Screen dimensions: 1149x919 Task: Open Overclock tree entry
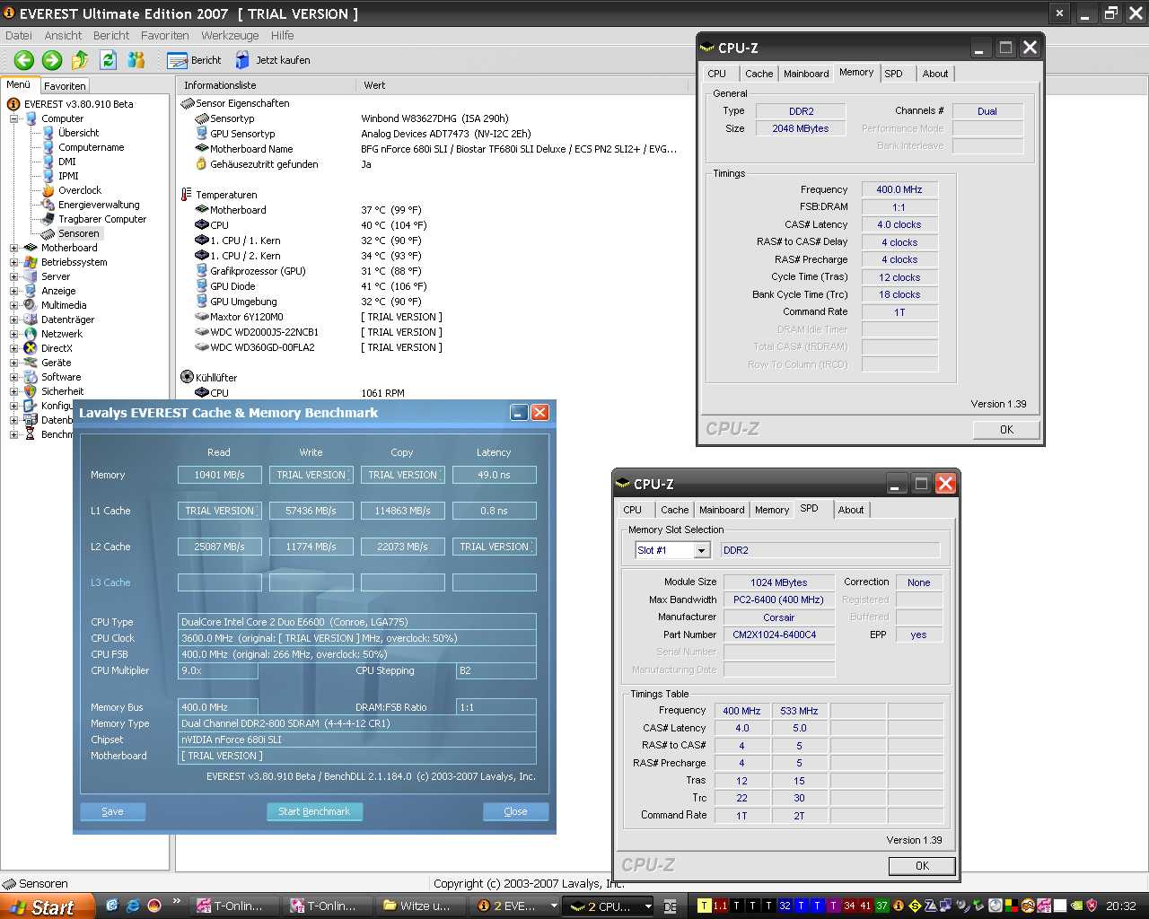(x=80, y=190)
